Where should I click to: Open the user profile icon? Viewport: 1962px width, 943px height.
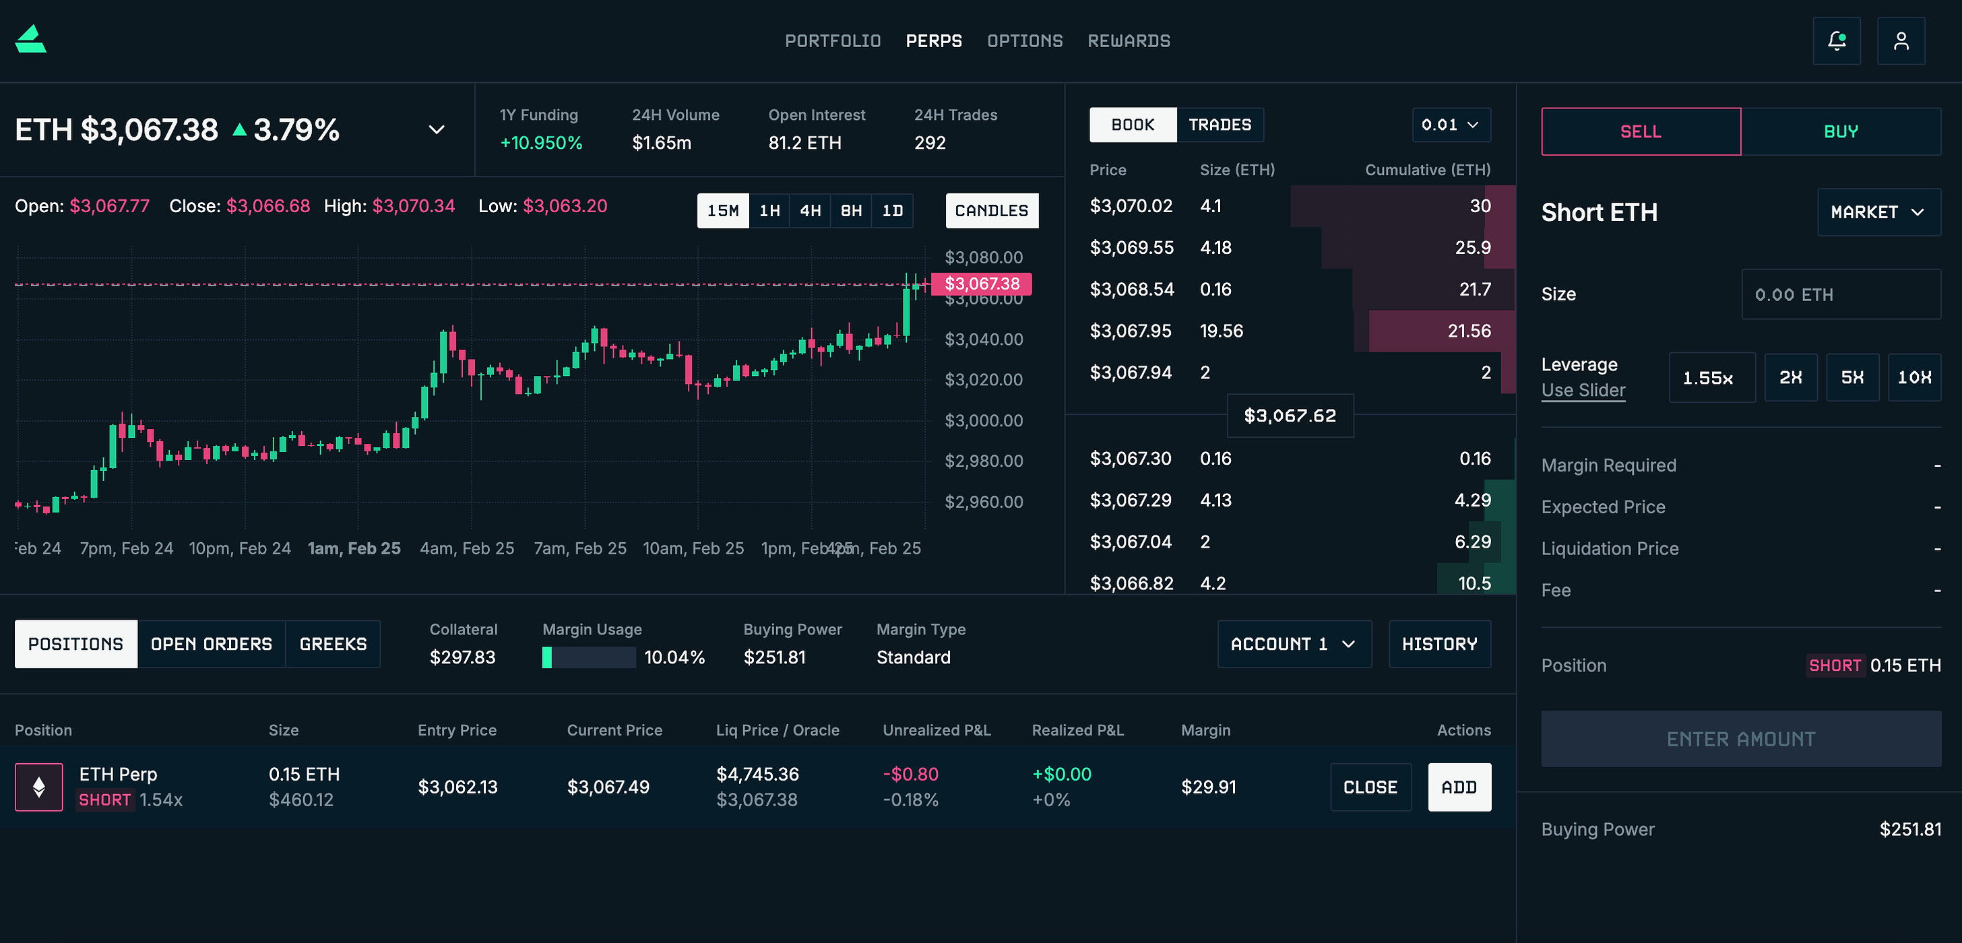[x=1901, y=41]
